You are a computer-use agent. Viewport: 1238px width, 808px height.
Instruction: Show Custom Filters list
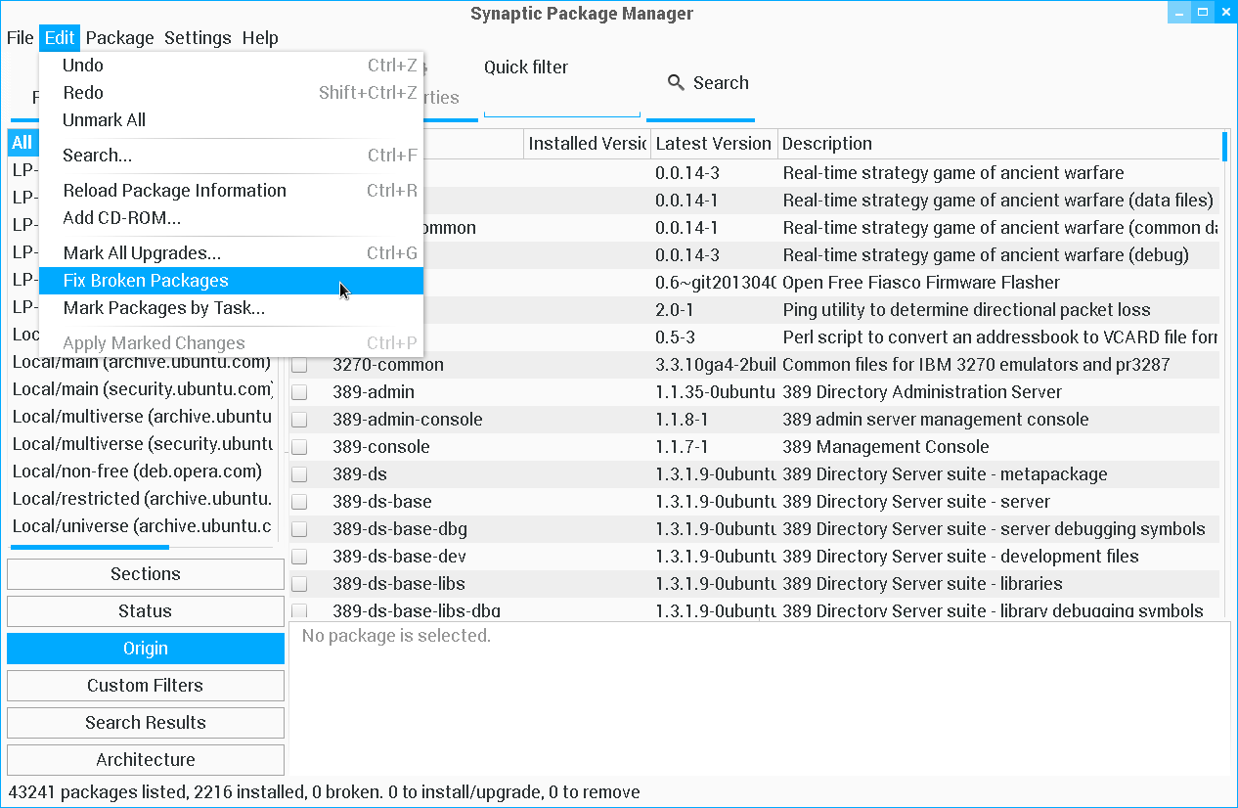click(145, 686)
